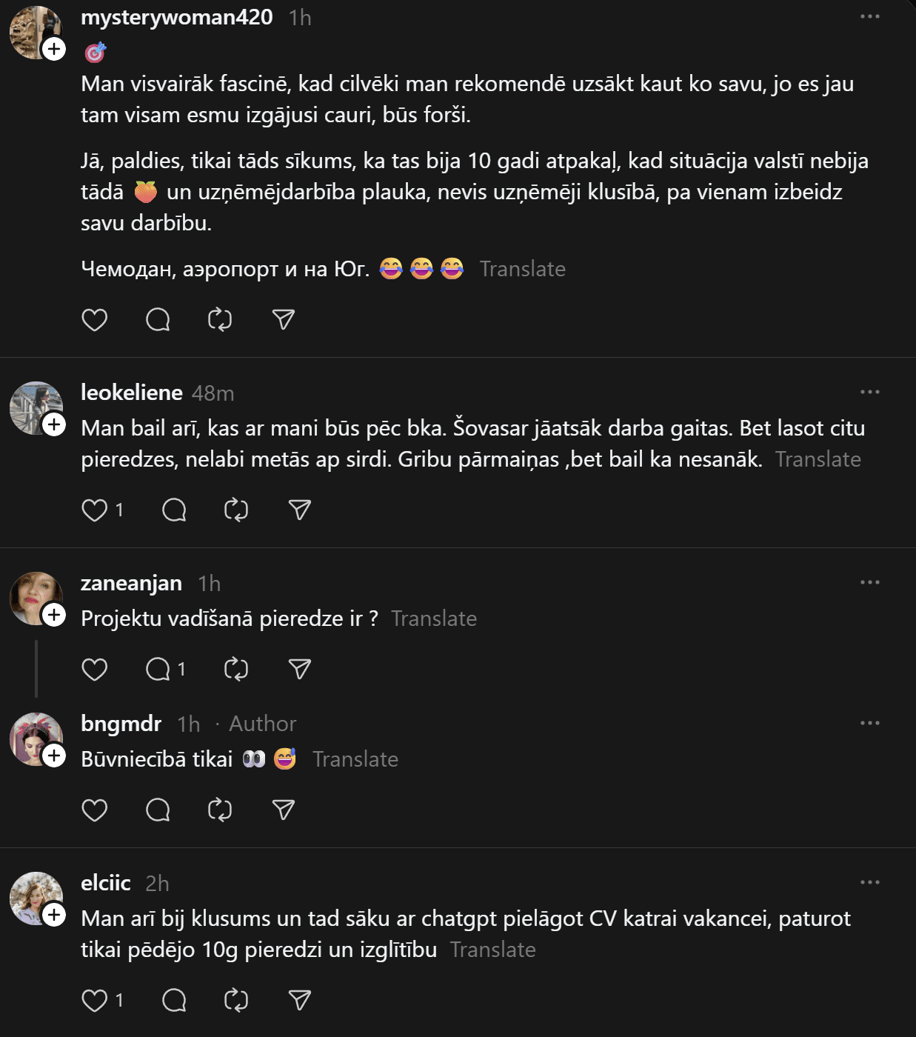916x1037 pixels.
Task: Follow mysterywoman420 via plus badge
Action: point(54,50)
